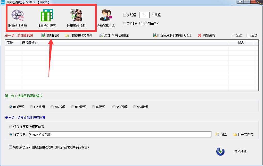Click the thread count input field
263x166 pixels.
(144, 15)
